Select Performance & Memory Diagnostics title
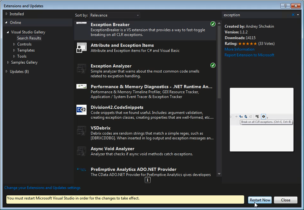This screenshot has width=304, height=210. [x=152, y=87]
